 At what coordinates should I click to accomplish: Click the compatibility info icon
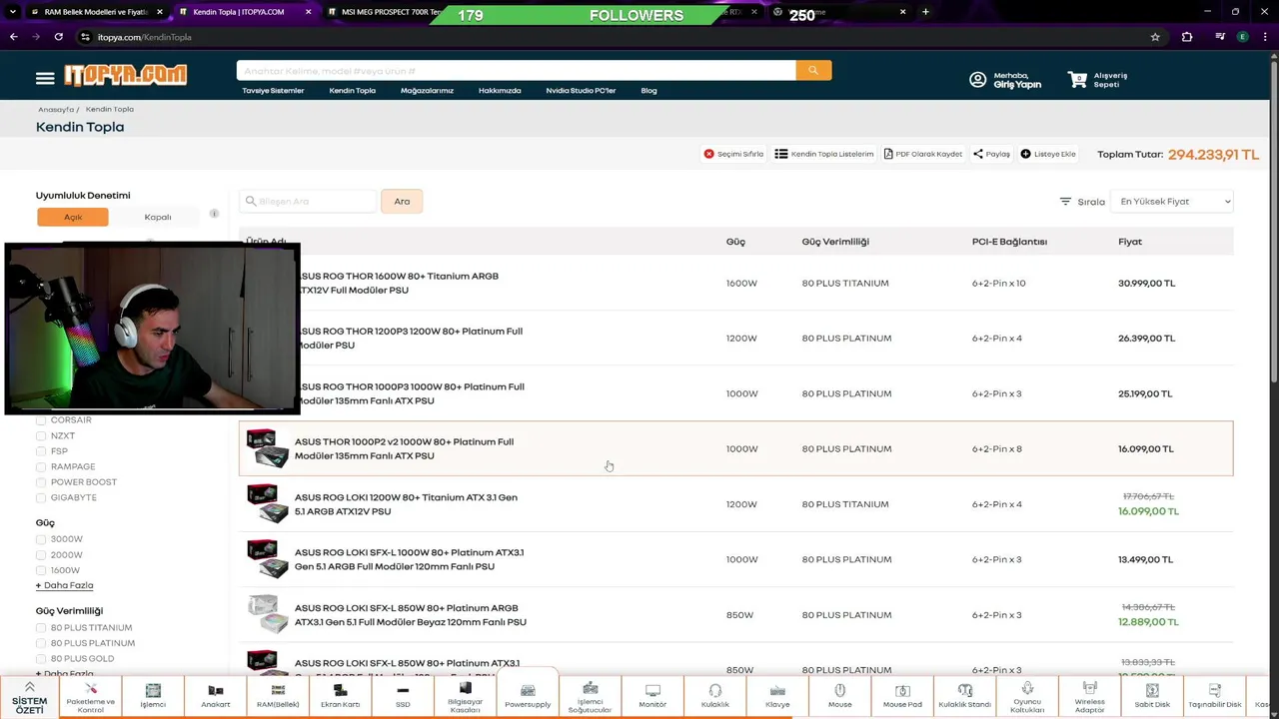[x=214, y=214]
